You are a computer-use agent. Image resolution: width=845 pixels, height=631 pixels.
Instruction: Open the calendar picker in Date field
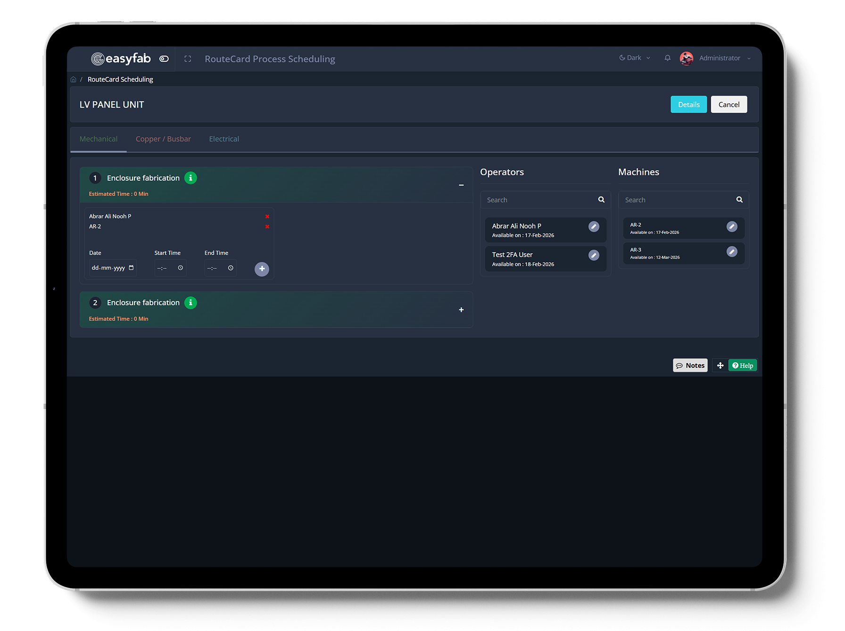132,268
